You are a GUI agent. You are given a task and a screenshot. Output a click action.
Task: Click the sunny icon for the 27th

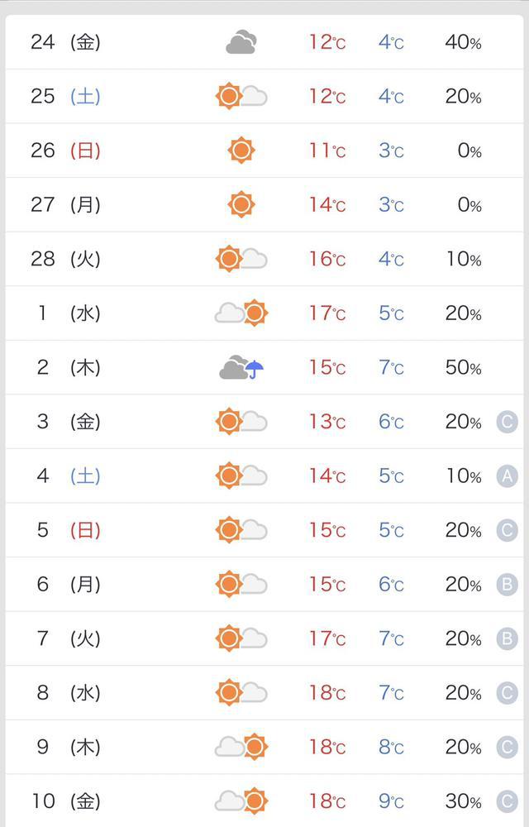(x=241, y=204)
